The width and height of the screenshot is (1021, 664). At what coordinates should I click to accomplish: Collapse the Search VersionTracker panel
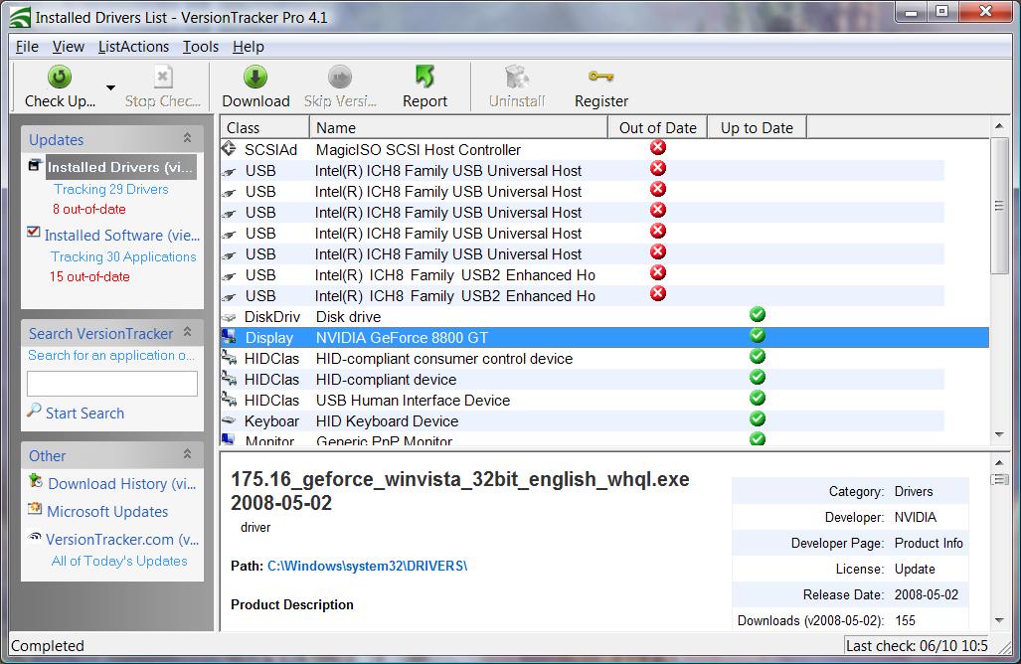[188, 332]
